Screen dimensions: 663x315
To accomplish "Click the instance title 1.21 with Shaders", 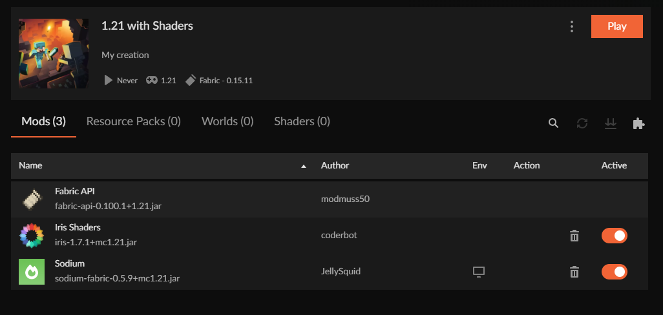I will 147,26.
